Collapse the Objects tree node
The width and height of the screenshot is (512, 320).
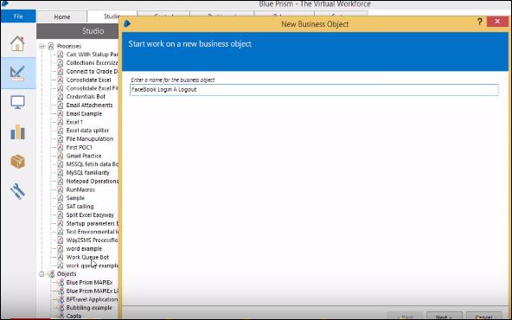click(x=42, y=274)
